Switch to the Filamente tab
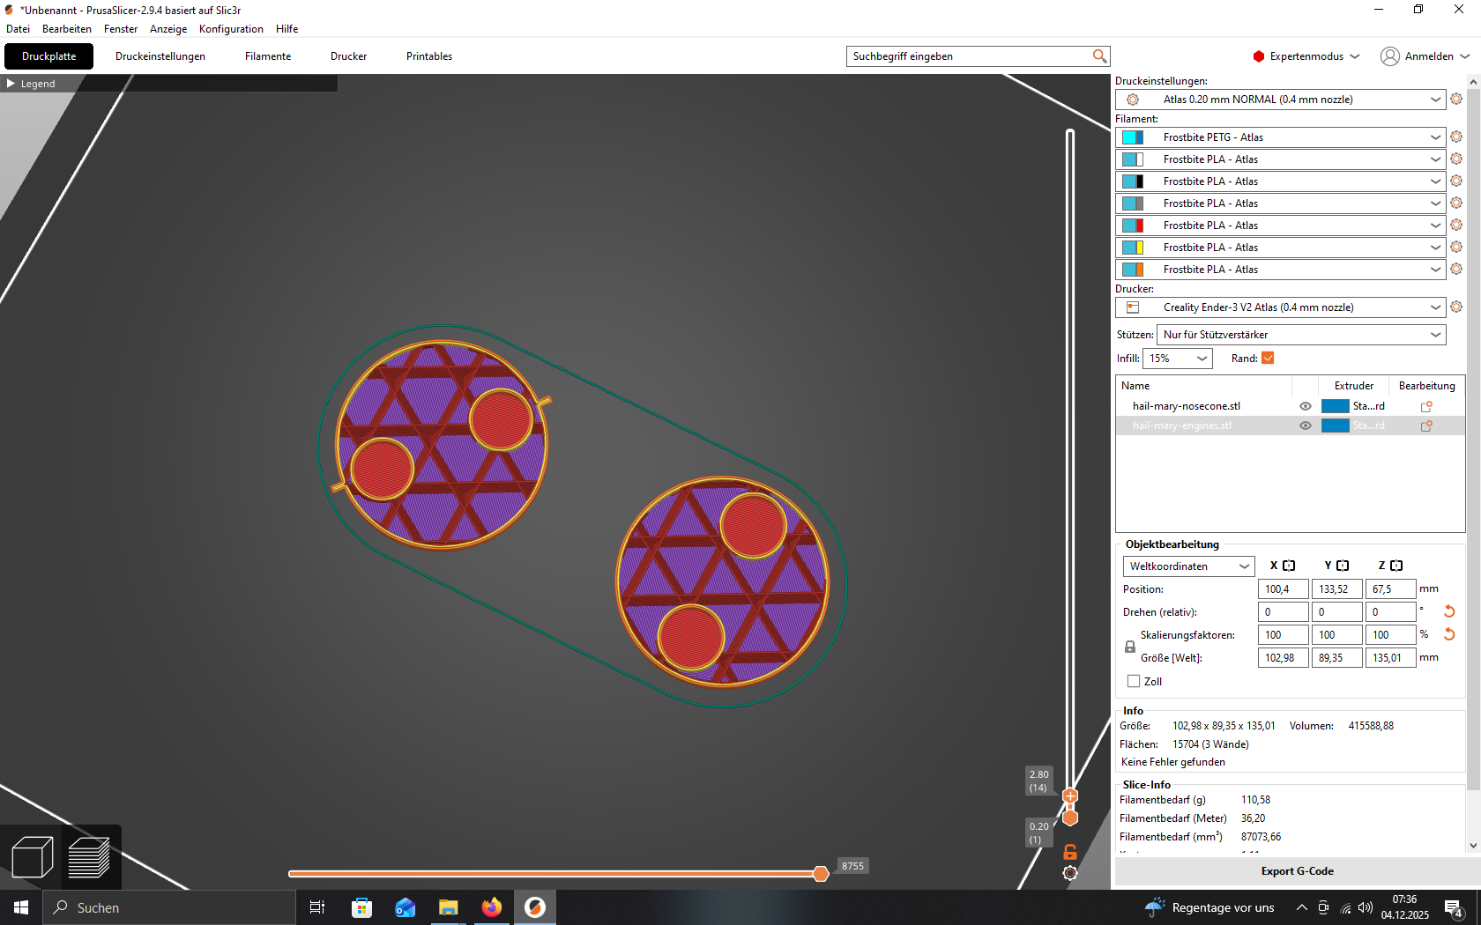Viewport: 1481px width, 925px height. [x=268, y=56]
